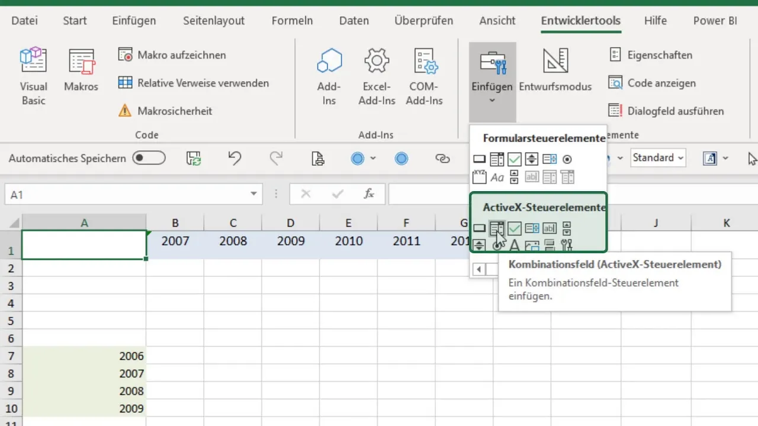Insert form control combo box
Image resolution: width=758 pixels, height=426 pixels.
click(497, 159)
